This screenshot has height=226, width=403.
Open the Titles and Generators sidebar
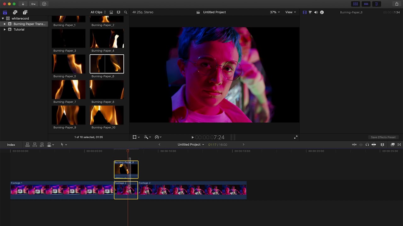[x=25, y=12]
